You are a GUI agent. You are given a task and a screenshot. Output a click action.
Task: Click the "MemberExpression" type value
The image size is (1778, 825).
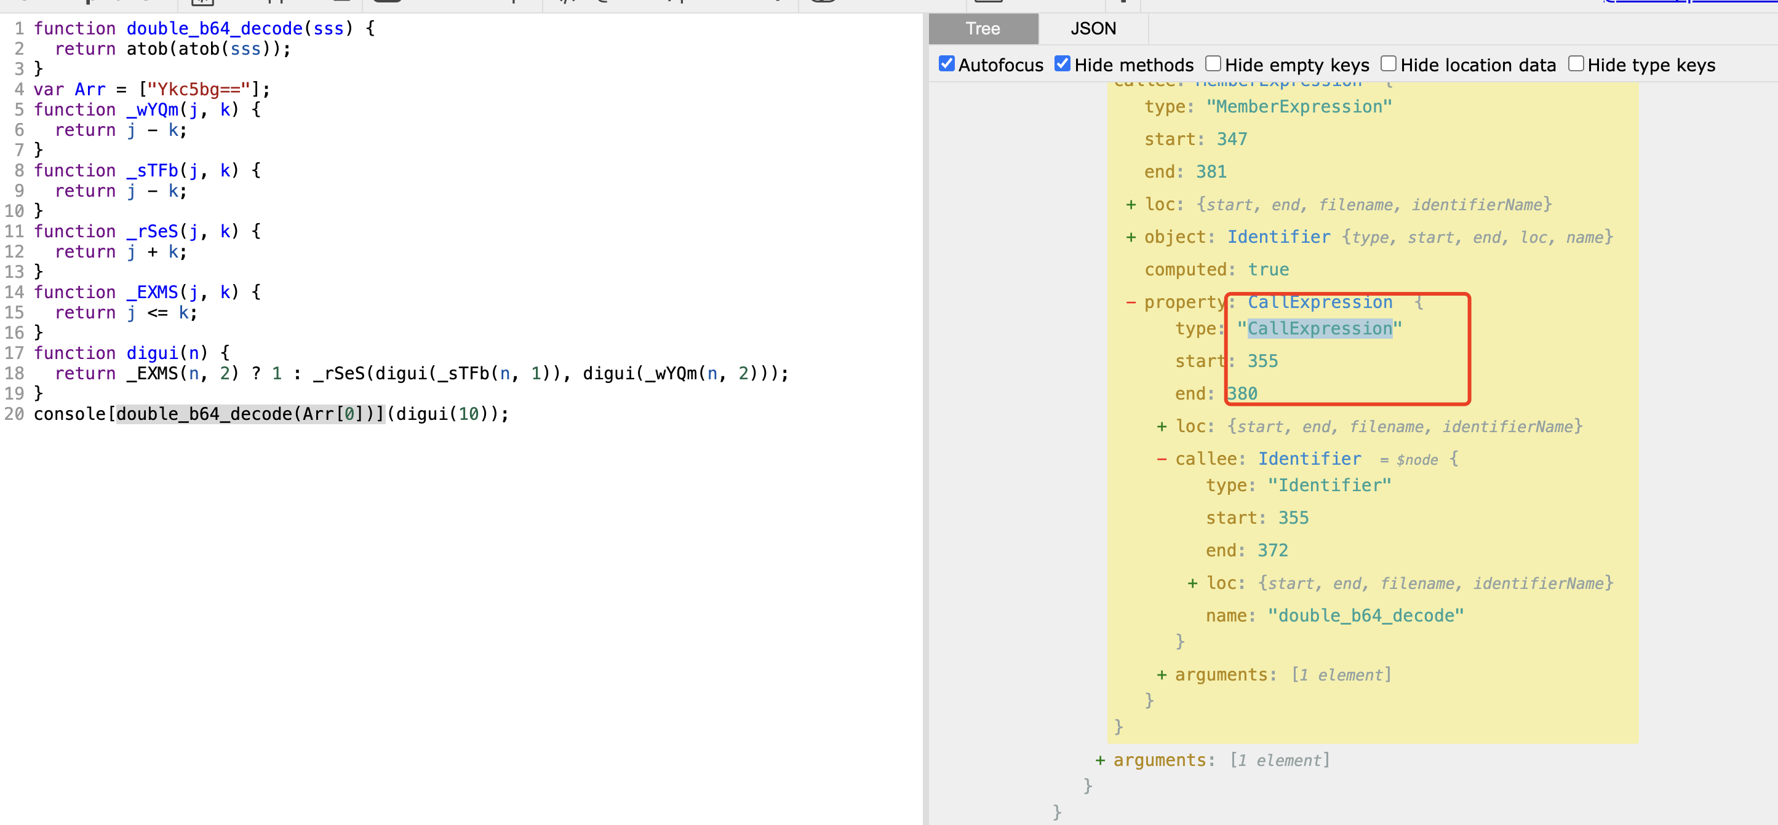1299,107
